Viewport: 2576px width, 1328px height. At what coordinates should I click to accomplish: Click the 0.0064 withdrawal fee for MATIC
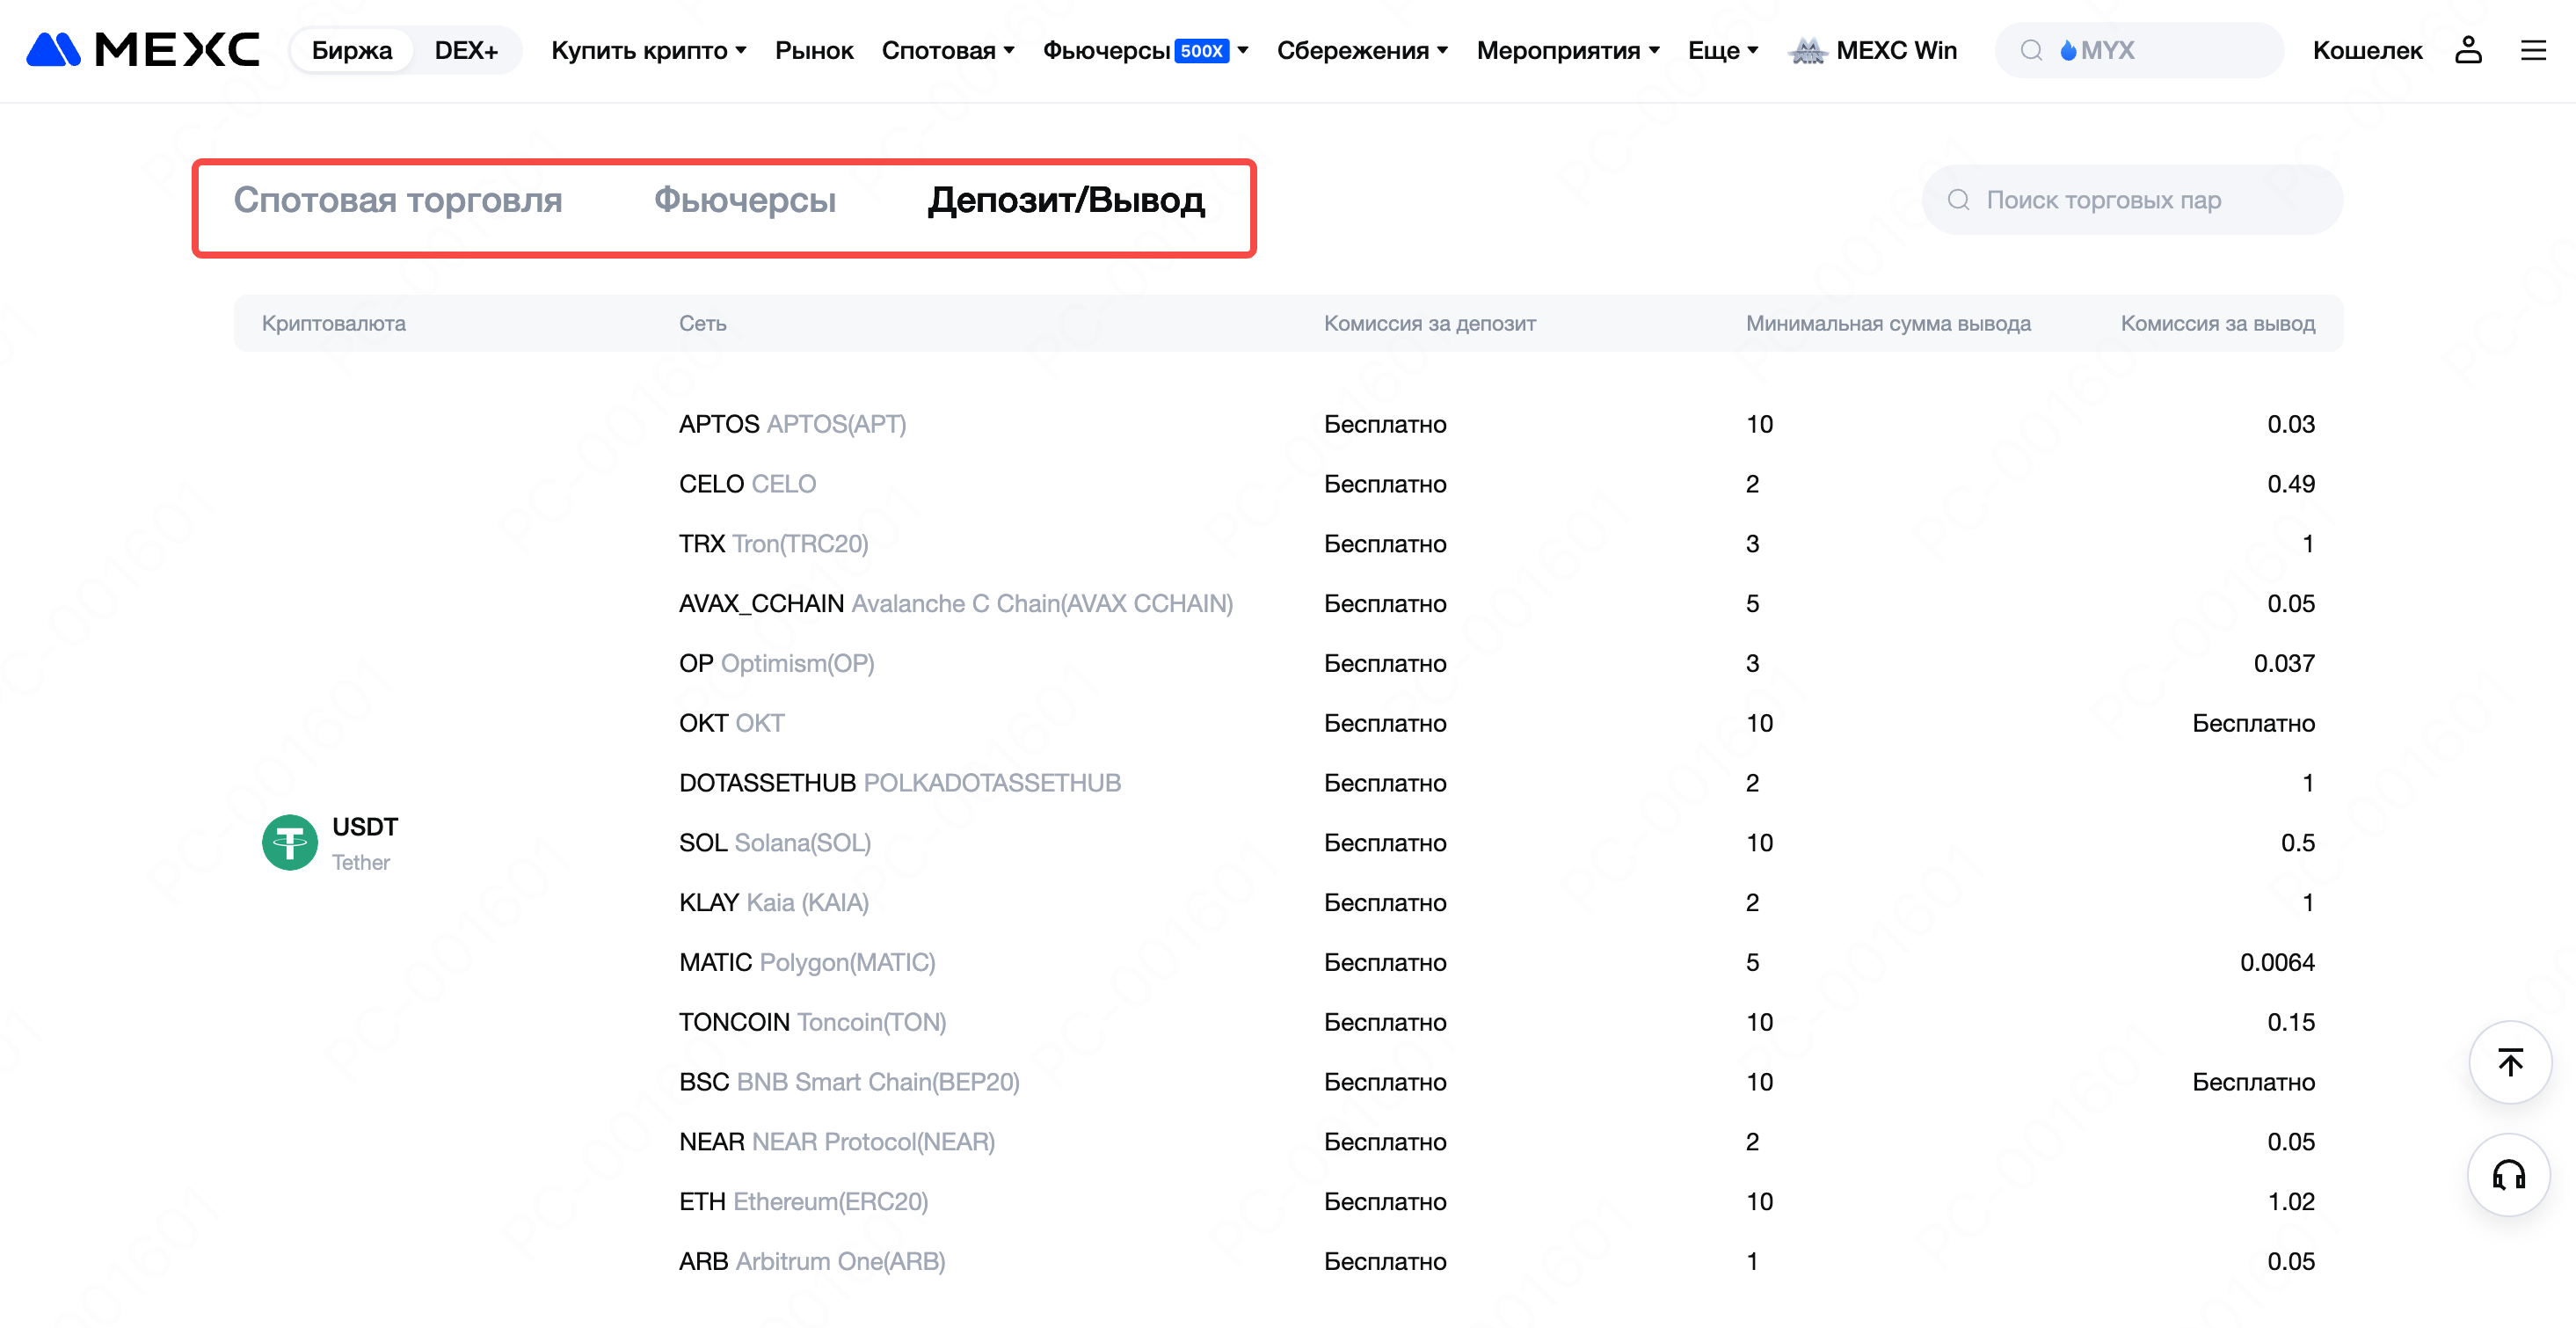[x=2277, y=963]
